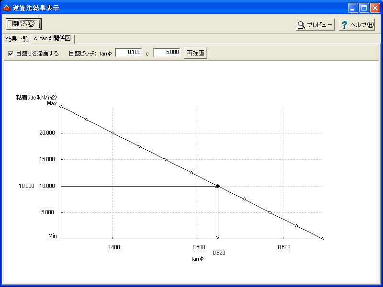Click the 0.523 tanφ value label
383x287 pixels.
[219, 253]
